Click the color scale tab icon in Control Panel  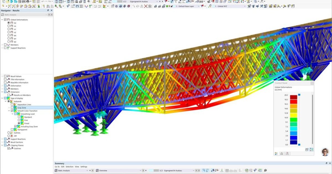276,153
